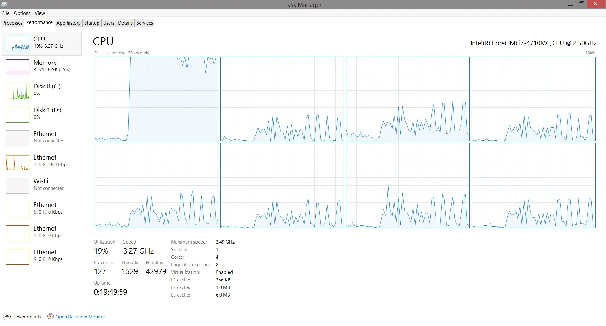Click the Task Manager title bar icon

[4, 4]
